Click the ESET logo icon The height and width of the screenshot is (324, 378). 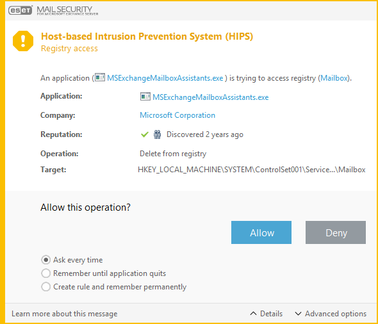pos(21,10)
